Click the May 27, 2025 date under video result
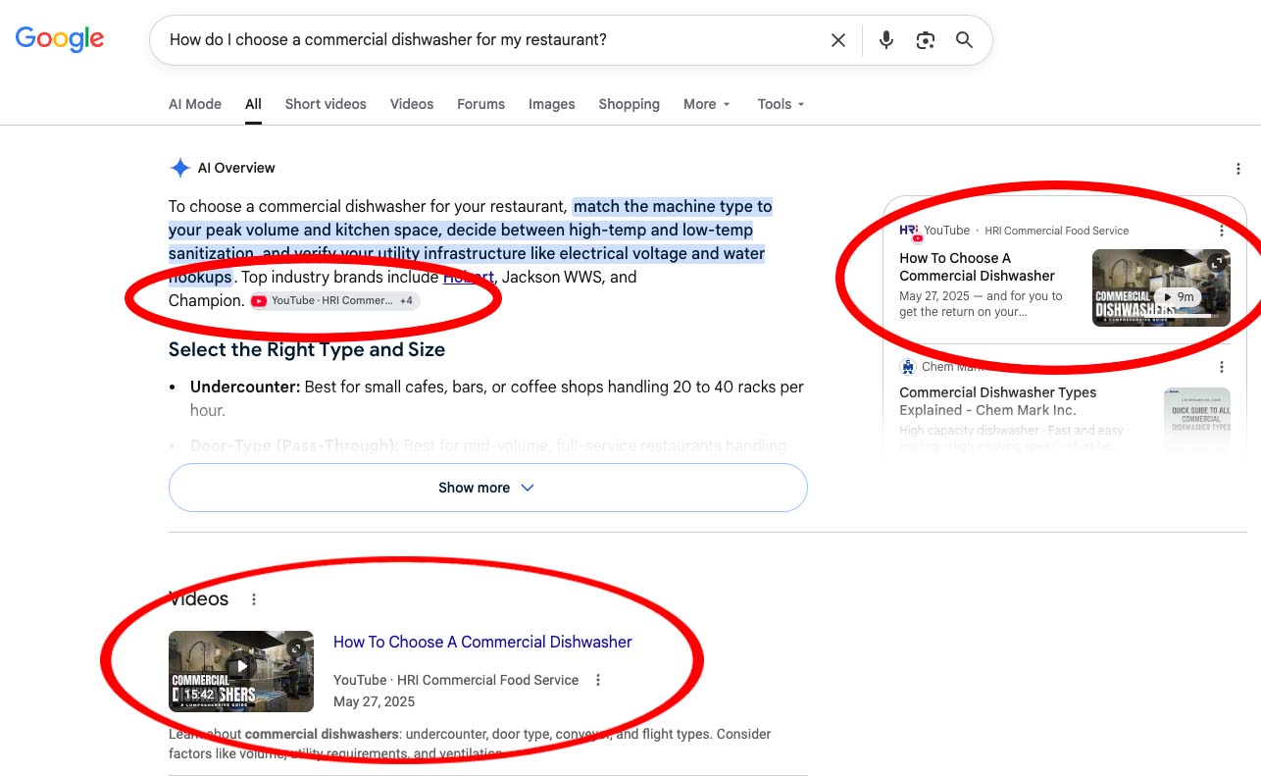 [374, 702]
